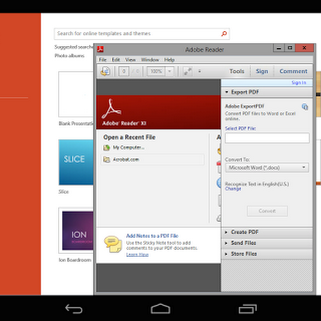The width and height of the screenshot is (321, 321).
Task: Click the Adobe ExportPDF online service icon
Action: tap(305, 107)
